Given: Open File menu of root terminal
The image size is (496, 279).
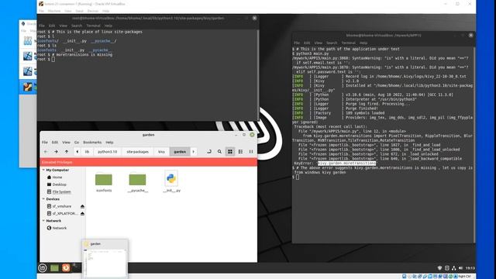Looking at the screenshot, I should point(42,26).
